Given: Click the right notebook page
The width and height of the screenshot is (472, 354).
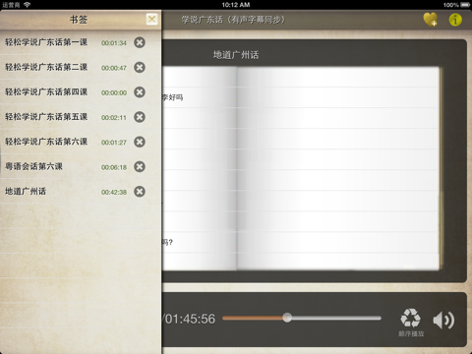Looking at the screenshot, I should pyautogui.click(x=338, y=168).
